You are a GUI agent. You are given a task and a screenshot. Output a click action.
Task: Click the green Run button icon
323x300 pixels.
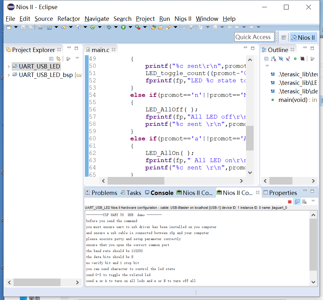[123, 27]
